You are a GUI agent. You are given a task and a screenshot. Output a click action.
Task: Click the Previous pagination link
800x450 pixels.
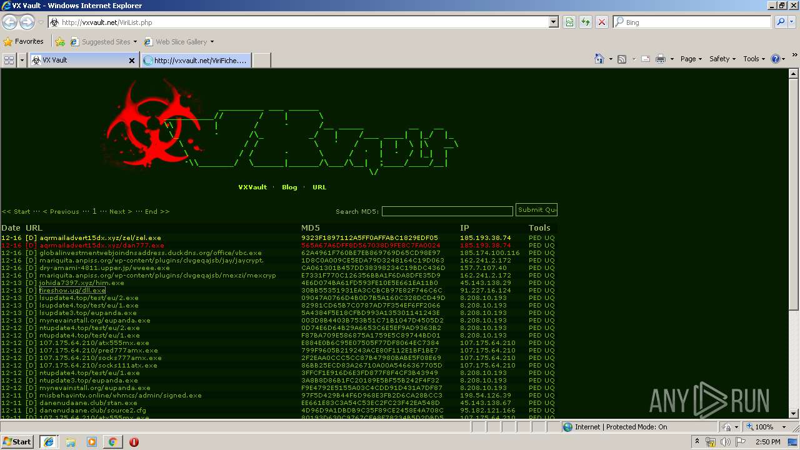[61, 212]
